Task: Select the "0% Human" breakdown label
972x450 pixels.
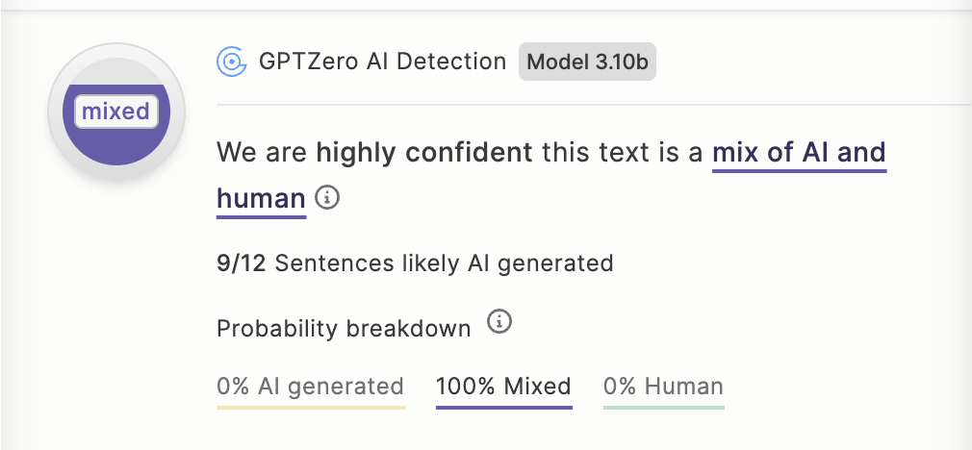Action: tap(663, 387)
